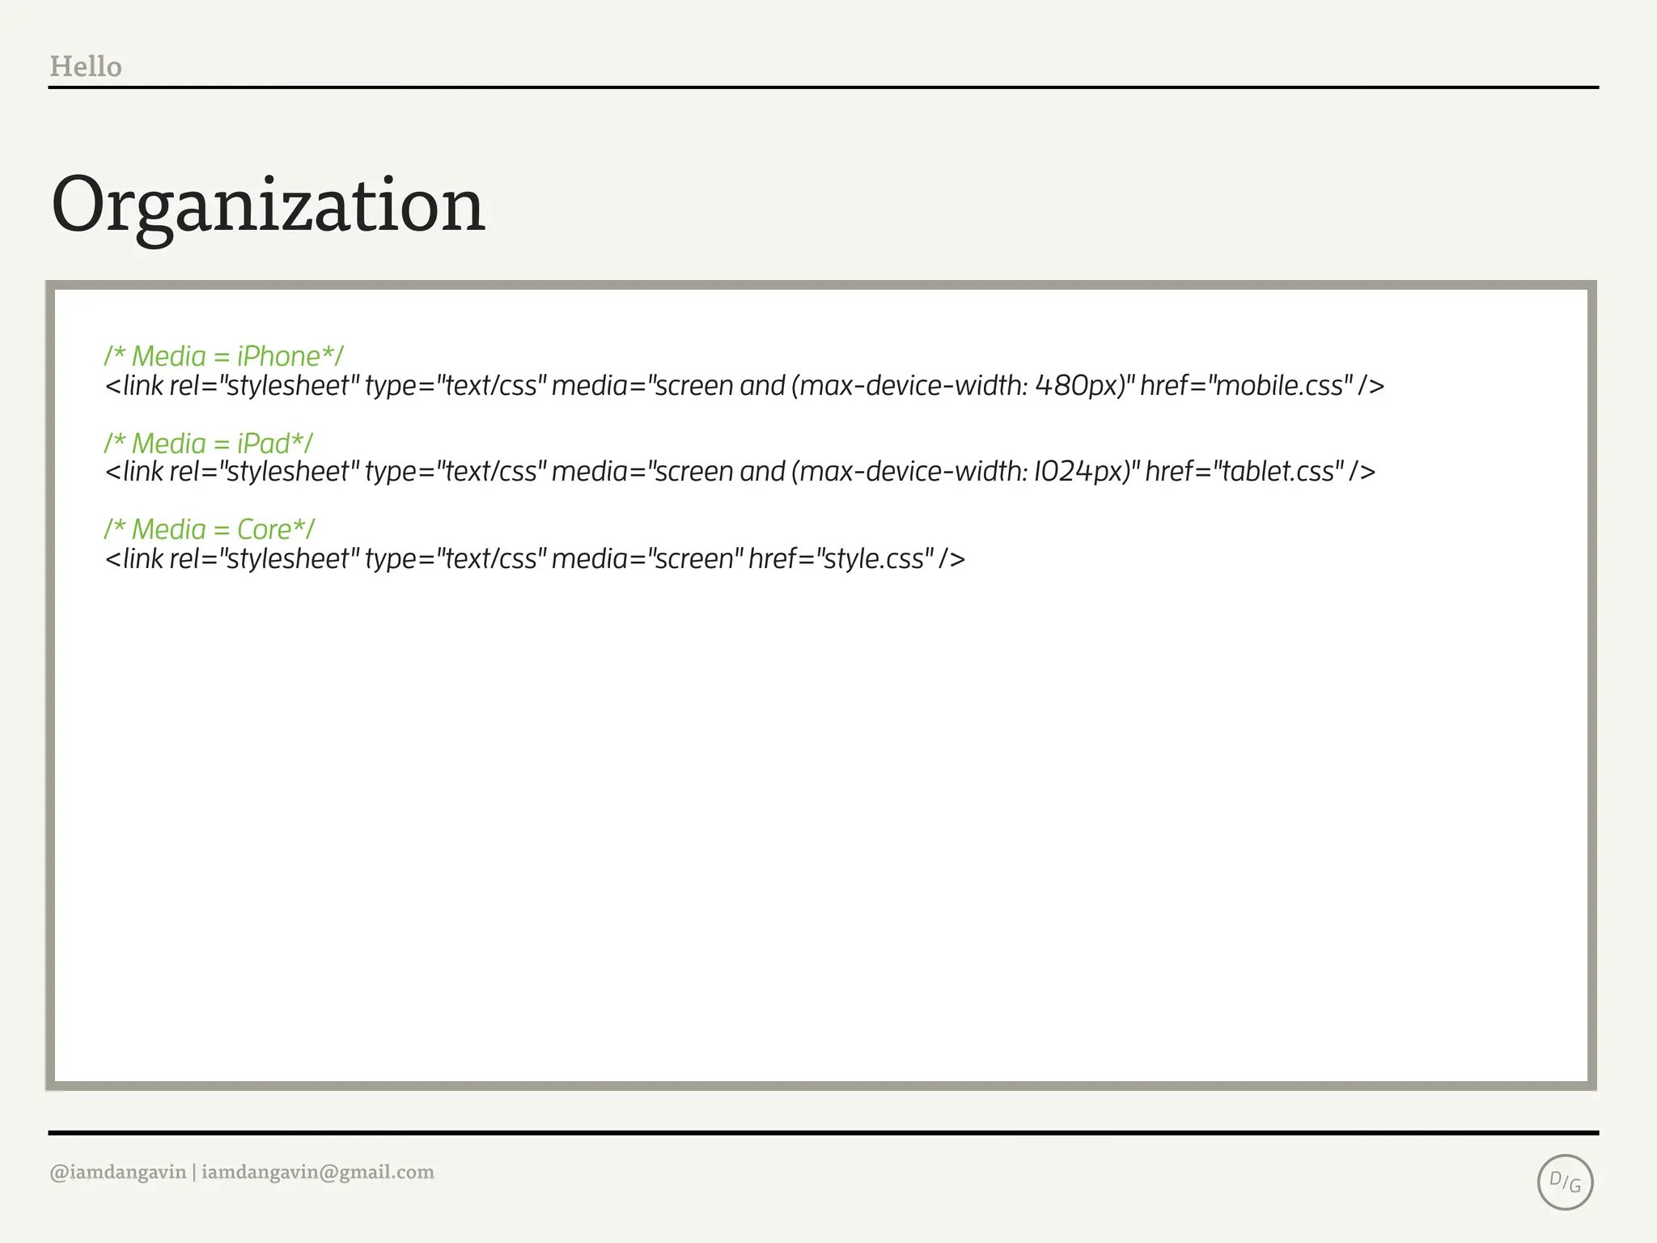Click media="screen" in the Core link
This screenshot has height=1243, width=1657.
click(x=647, y=559)
